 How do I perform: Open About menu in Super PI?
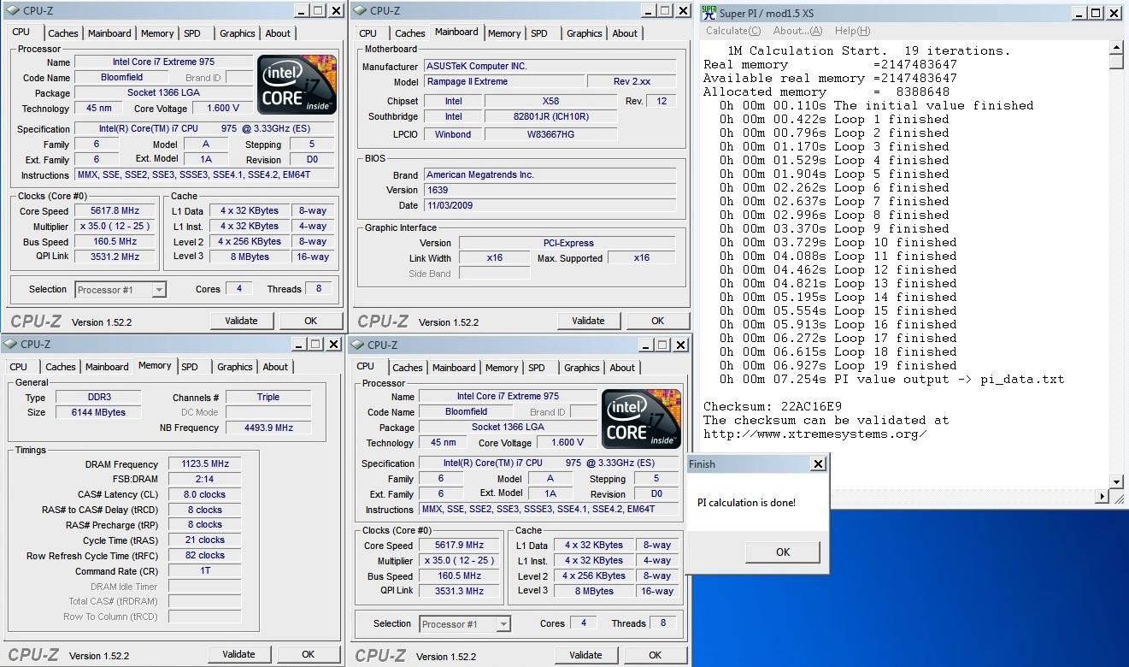[x=798, y=31]
